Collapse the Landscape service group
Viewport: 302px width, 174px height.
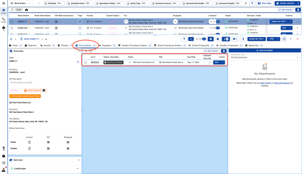78,169
